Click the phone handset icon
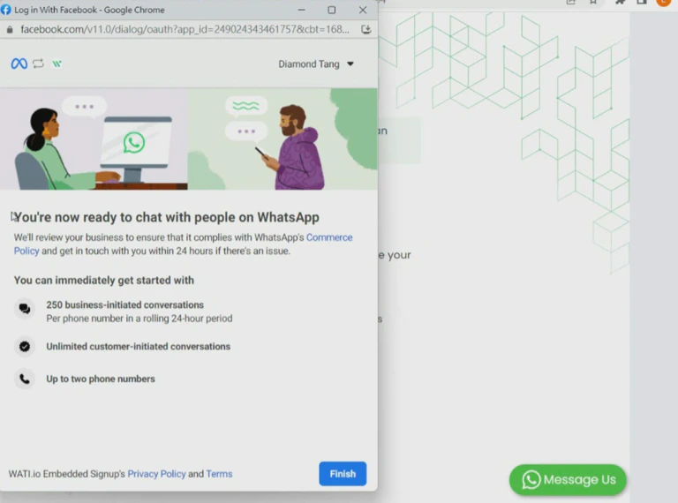 [x=25, y=379]
